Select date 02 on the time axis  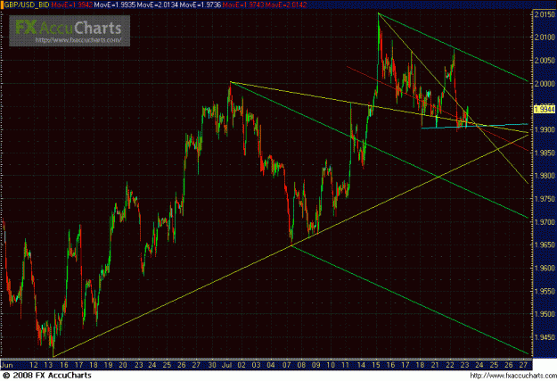coord(242,365)
